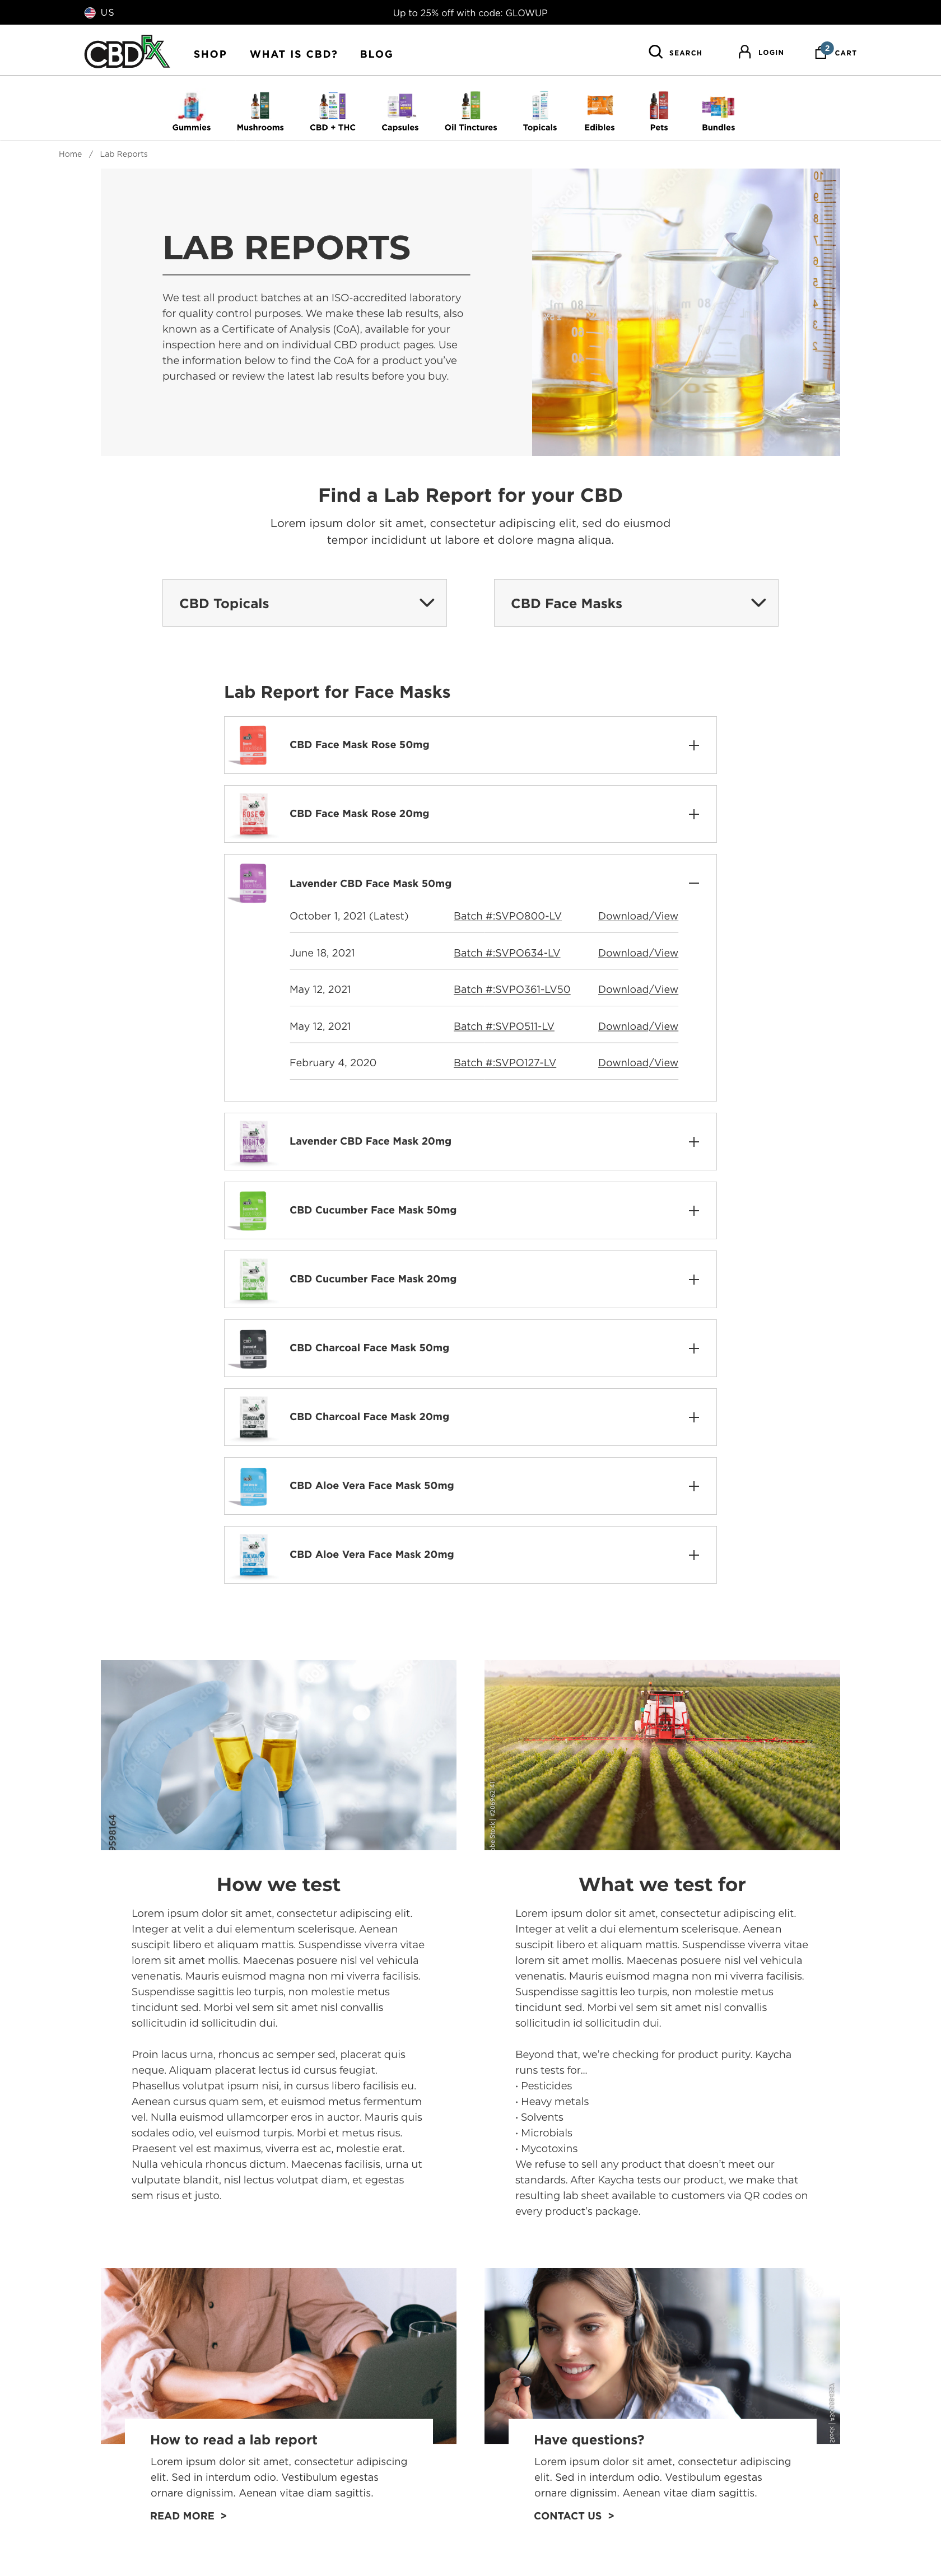Viewport: 941px width, 2576px height.
Task: Click the search magnifier icon
Action: pos(655,52)
